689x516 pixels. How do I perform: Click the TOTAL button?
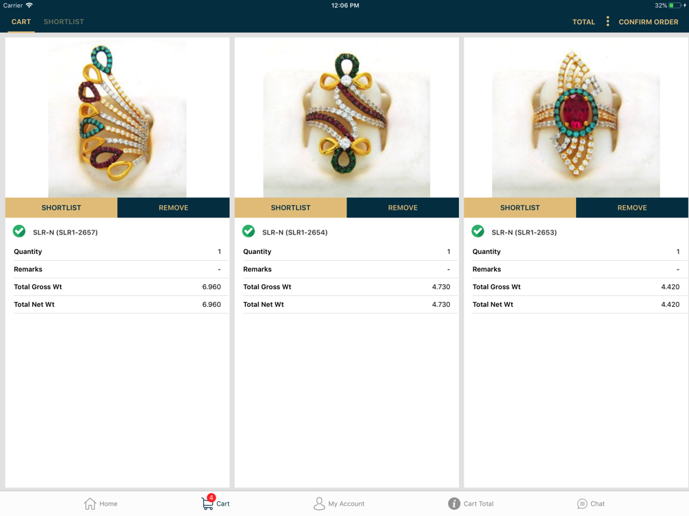click(584, 22)
